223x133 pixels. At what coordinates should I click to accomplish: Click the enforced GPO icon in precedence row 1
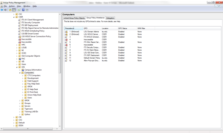coord(66,32)
